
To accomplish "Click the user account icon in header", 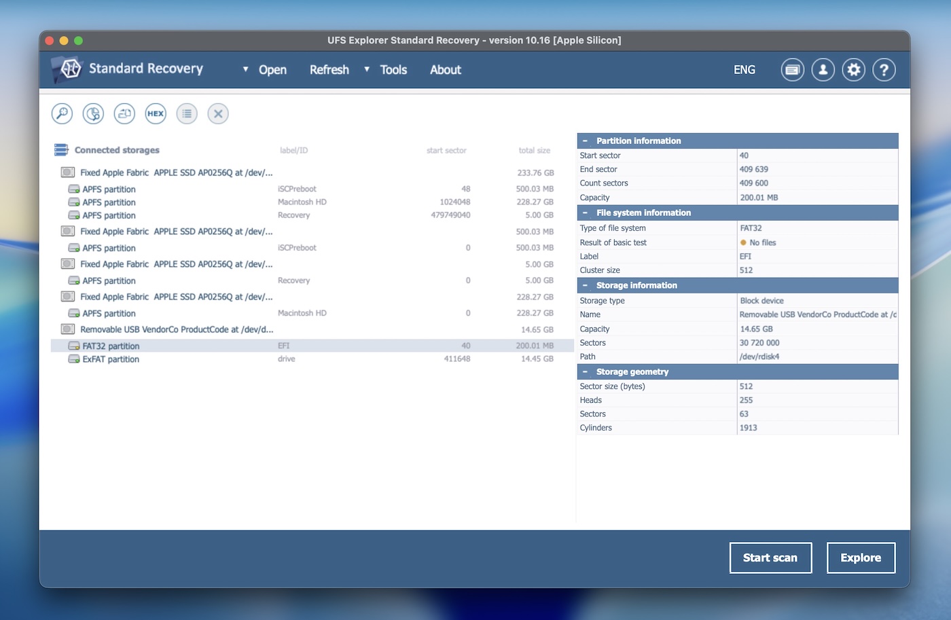I will point(823,69).
